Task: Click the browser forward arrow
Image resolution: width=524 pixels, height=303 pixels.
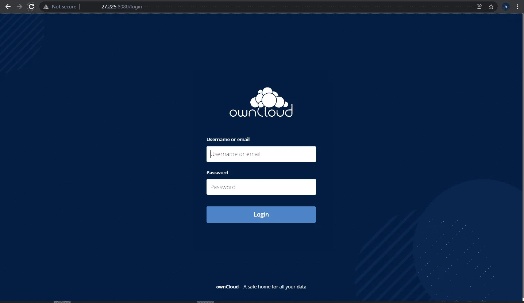Action: [20, 7]
